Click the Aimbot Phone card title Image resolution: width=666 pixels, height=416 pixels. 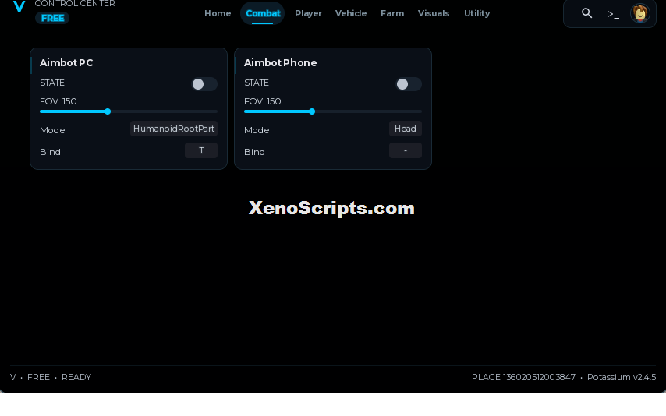pyautogui.click(x=280, y=63)
